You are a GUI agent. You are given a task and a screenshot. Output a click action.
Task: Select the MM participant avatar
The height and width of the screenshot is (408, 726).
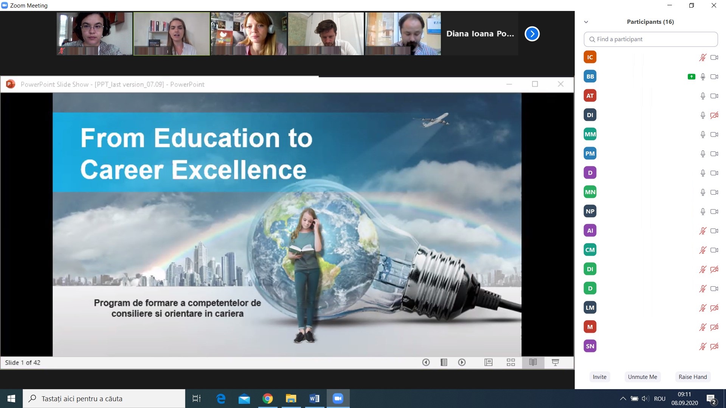590,134
